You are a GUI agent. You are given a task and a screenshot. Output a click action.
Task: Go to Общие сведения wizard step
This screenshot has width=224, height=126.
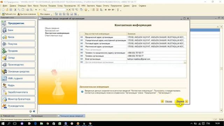coord(52,28)
